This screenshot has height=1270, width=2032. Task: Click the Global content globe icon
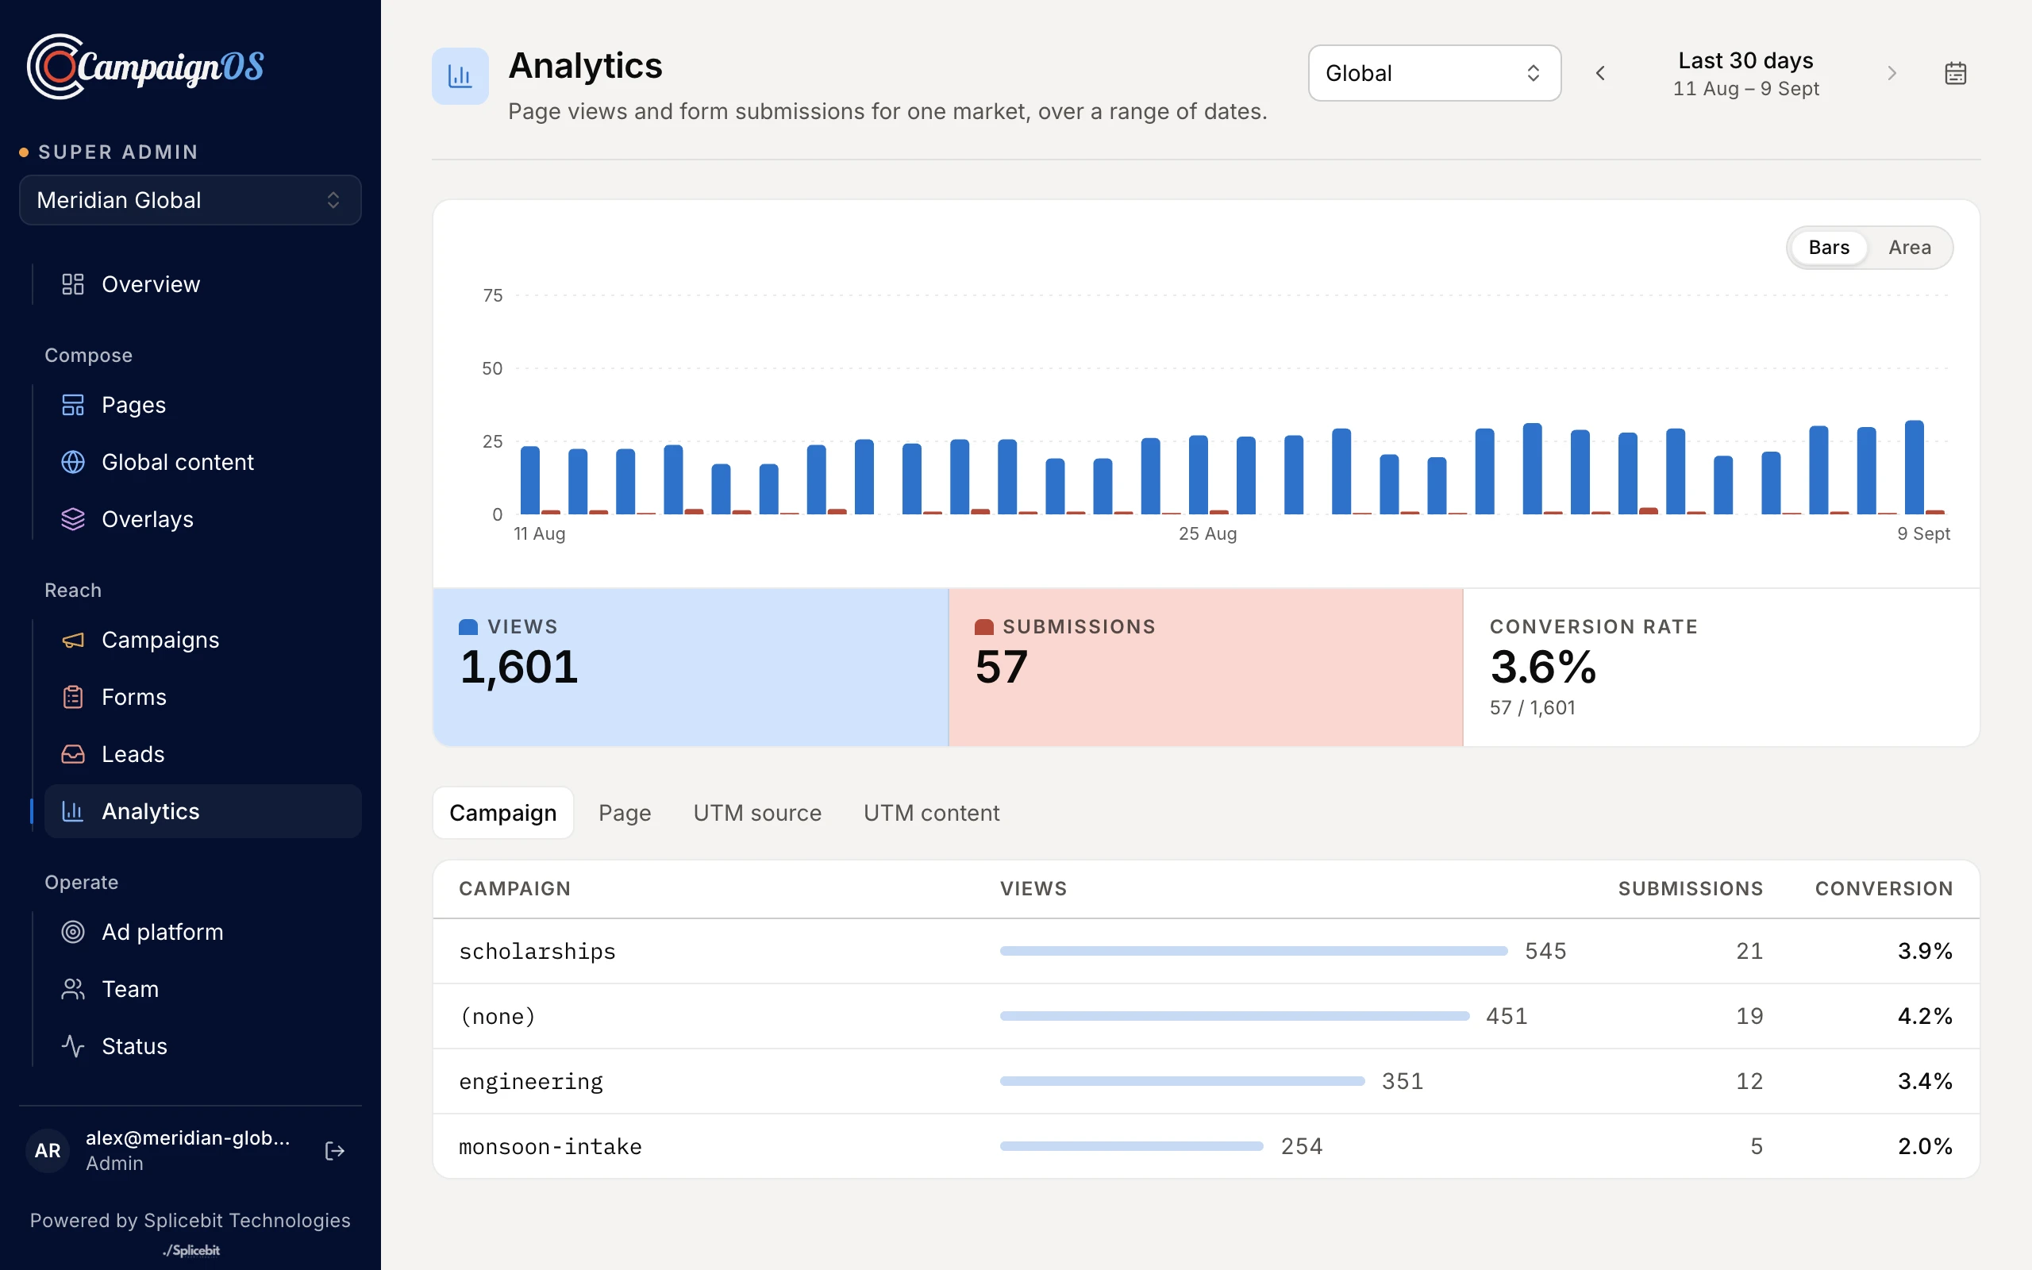tap(73, 462)
